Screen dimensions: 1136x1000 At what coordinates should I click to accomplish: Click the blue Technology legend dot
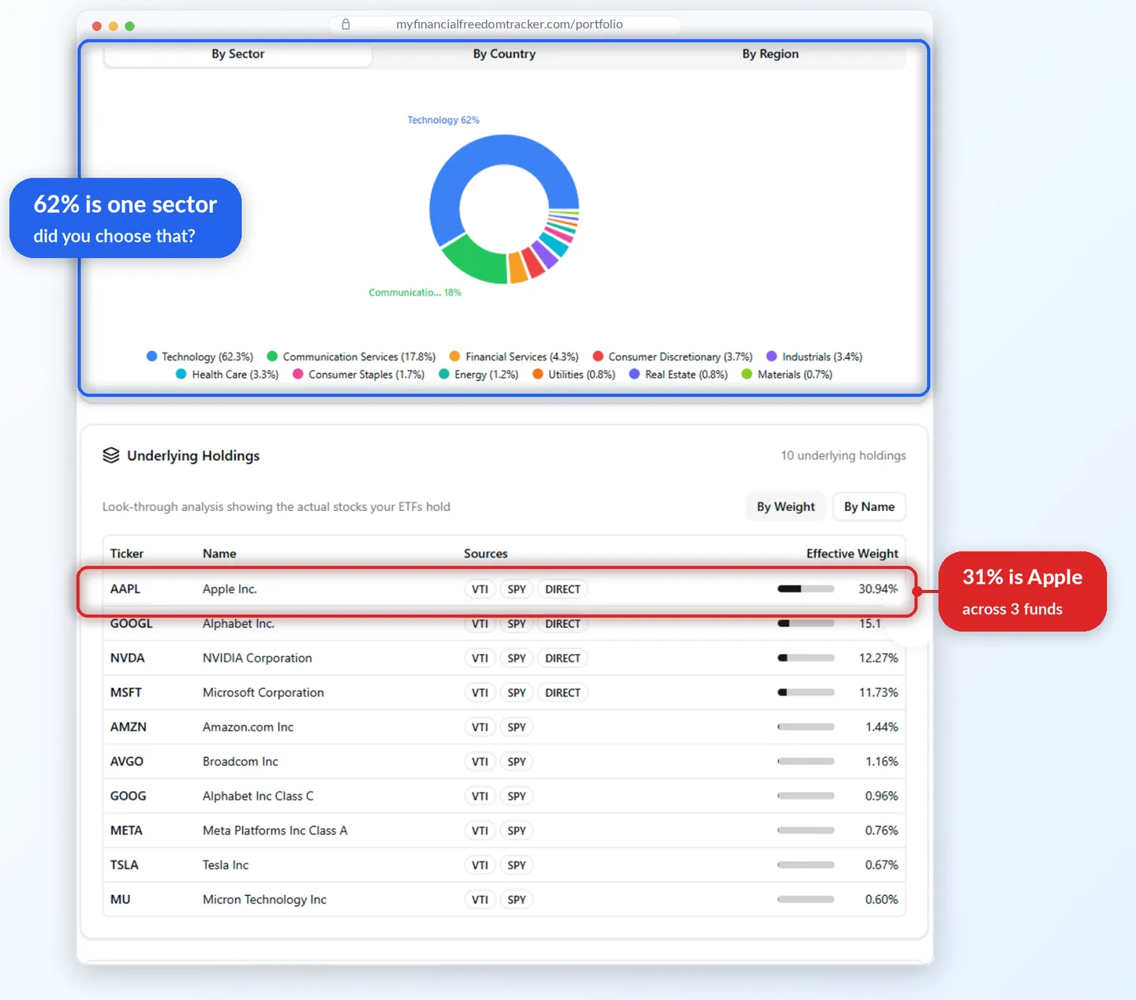click(x=151, y=356)
